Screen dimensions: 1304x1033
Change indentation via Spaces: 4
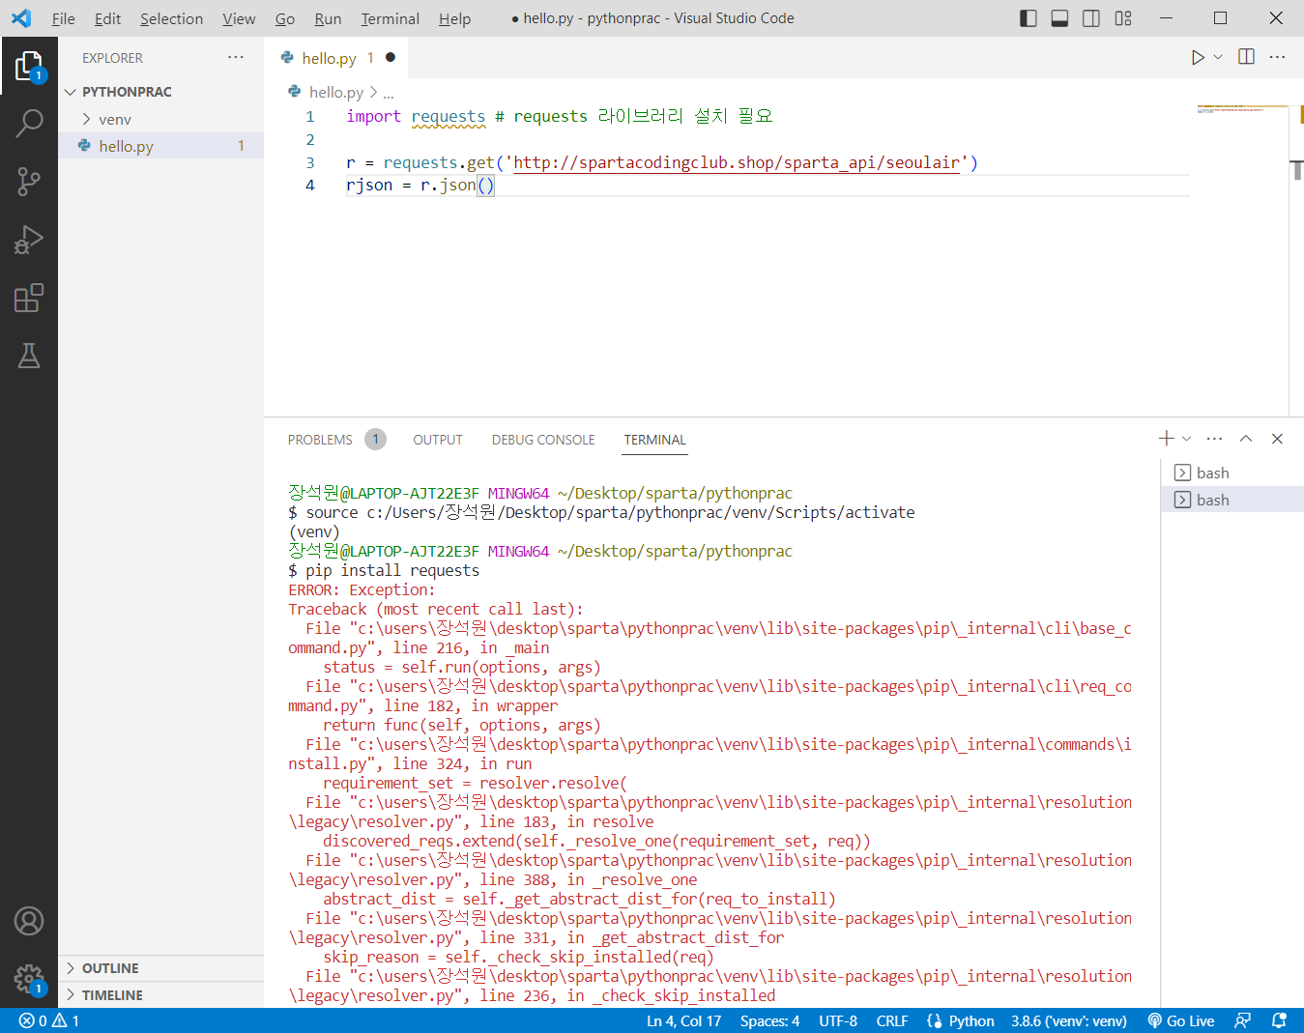click(769, 1020)
